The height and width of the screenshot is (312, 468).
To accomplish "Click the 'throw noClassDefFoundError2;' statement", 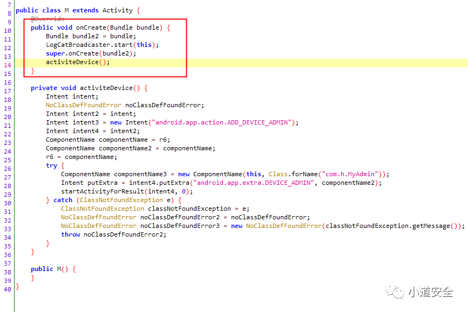I will [x=114, y=234].
